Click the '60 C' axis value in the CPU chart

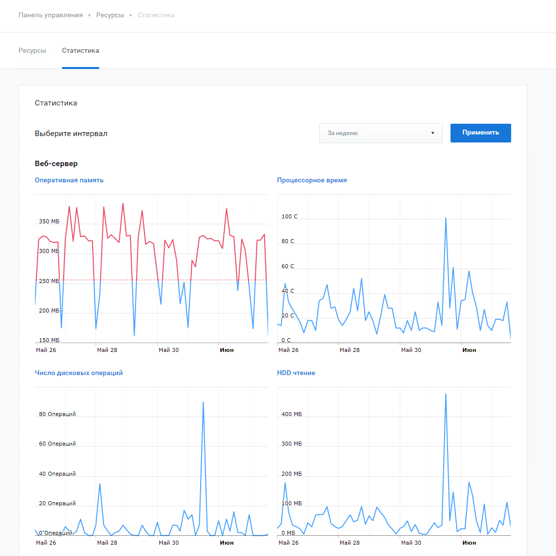coord(287,266)
